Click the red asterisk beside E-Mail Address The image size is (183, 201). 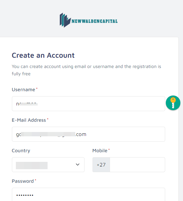click(x=48, y=119)
